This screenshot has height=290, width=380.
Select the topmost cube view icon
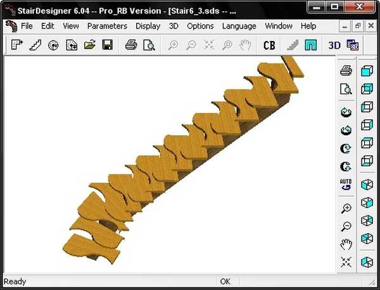tap(367, 71)
